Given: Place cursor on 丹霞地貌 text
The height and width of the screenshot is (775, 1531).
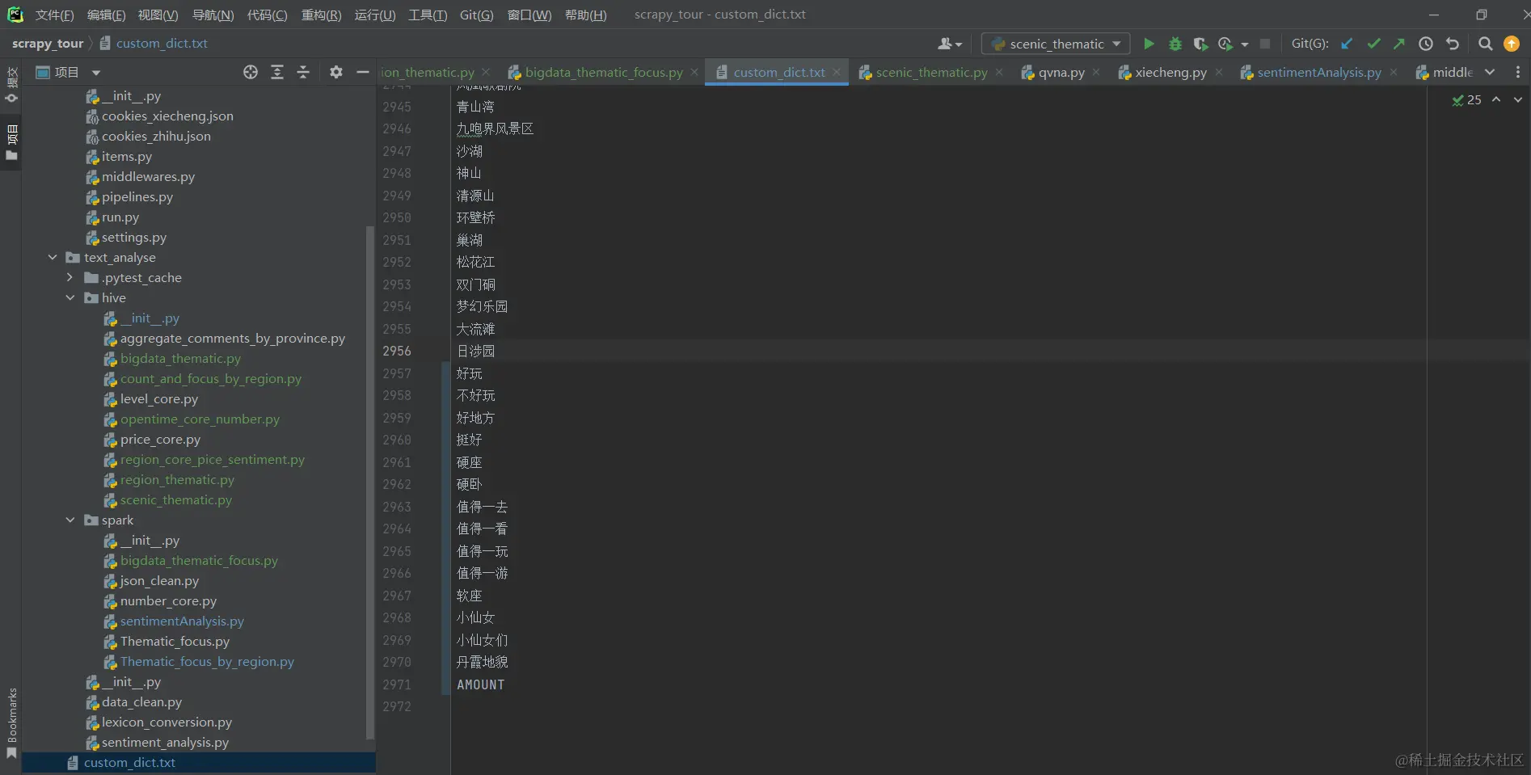Looking at the screenshot, I should coord(482,662).
